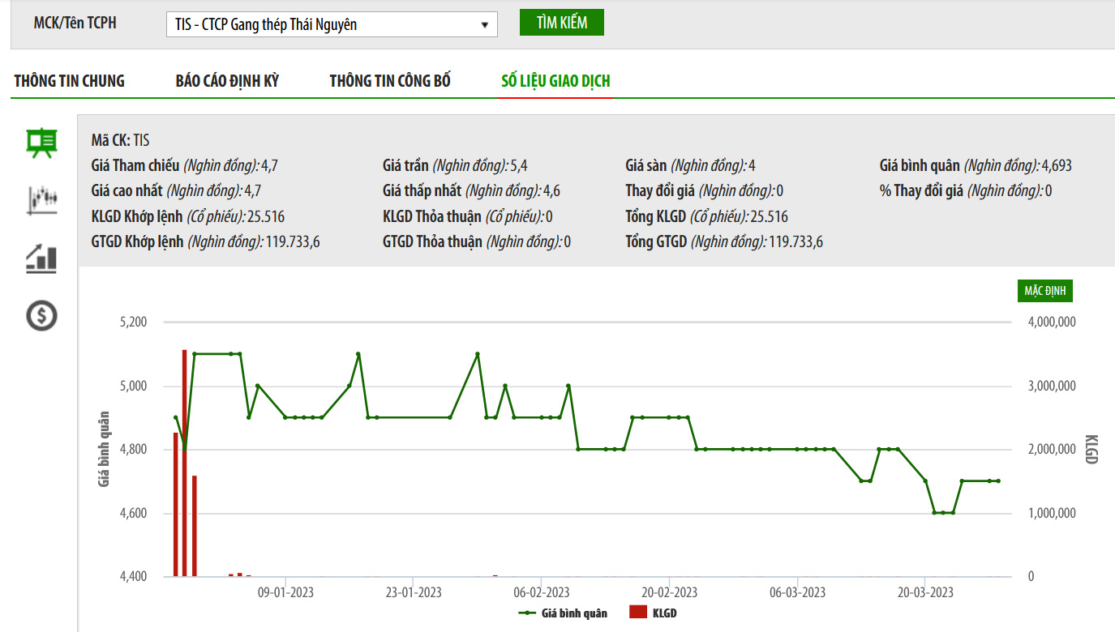Click the vertical KLGD right axis title
The width and height of the screenshot is (1115, 632).
[1091, 450]
